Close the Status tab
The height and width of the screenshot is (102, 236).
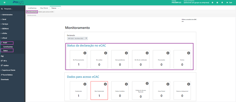(x=59, y=8)
